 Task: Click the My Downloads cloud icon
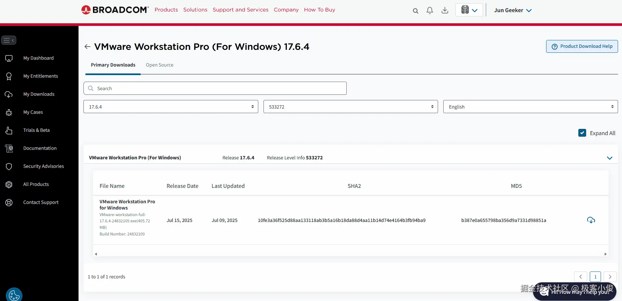(9, 94)
